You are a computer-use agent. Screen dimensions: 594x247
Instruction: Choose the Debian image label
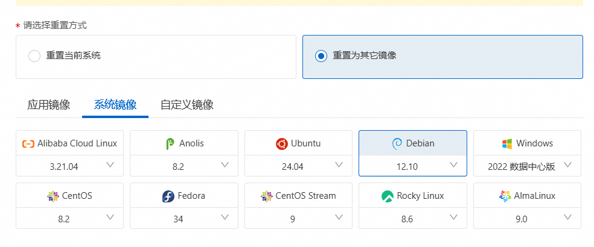pyautogui.click(x=420, y=143)
